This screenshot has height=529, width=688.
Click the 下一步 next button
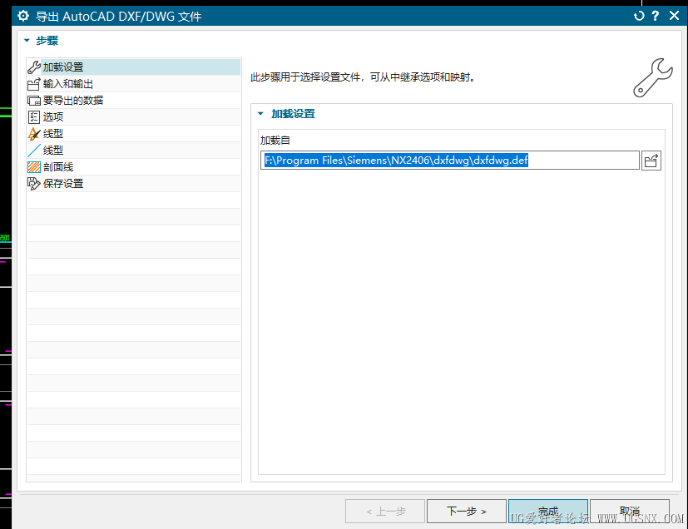[467, 511]
